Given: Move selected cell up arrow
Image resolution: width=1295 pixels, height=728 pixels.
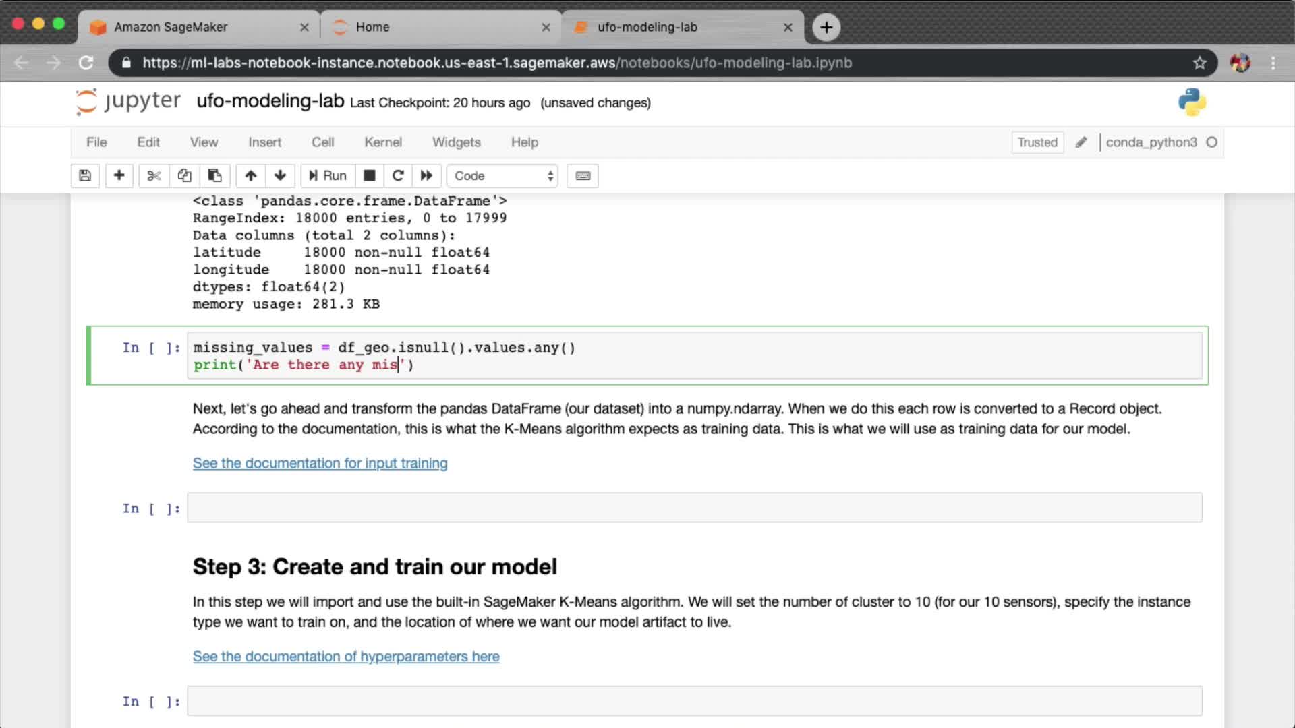Looking at the screenshot, I should tap(251, 175).
